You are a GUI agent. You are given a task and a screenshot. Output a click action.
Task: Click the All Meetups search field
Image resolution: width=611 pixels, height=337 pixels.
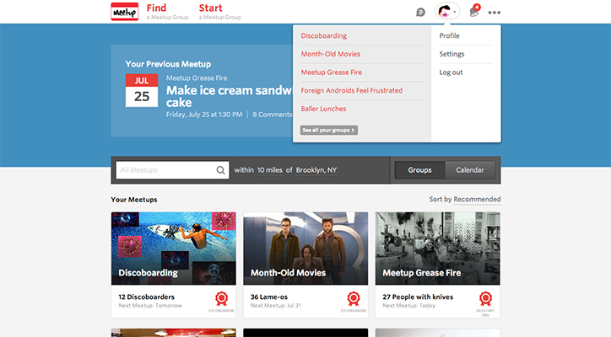click(173, 170)
